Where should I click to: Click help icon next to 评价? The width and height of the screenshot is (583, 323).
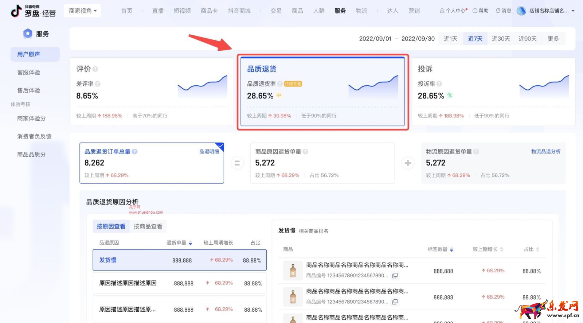coord(95,69)
